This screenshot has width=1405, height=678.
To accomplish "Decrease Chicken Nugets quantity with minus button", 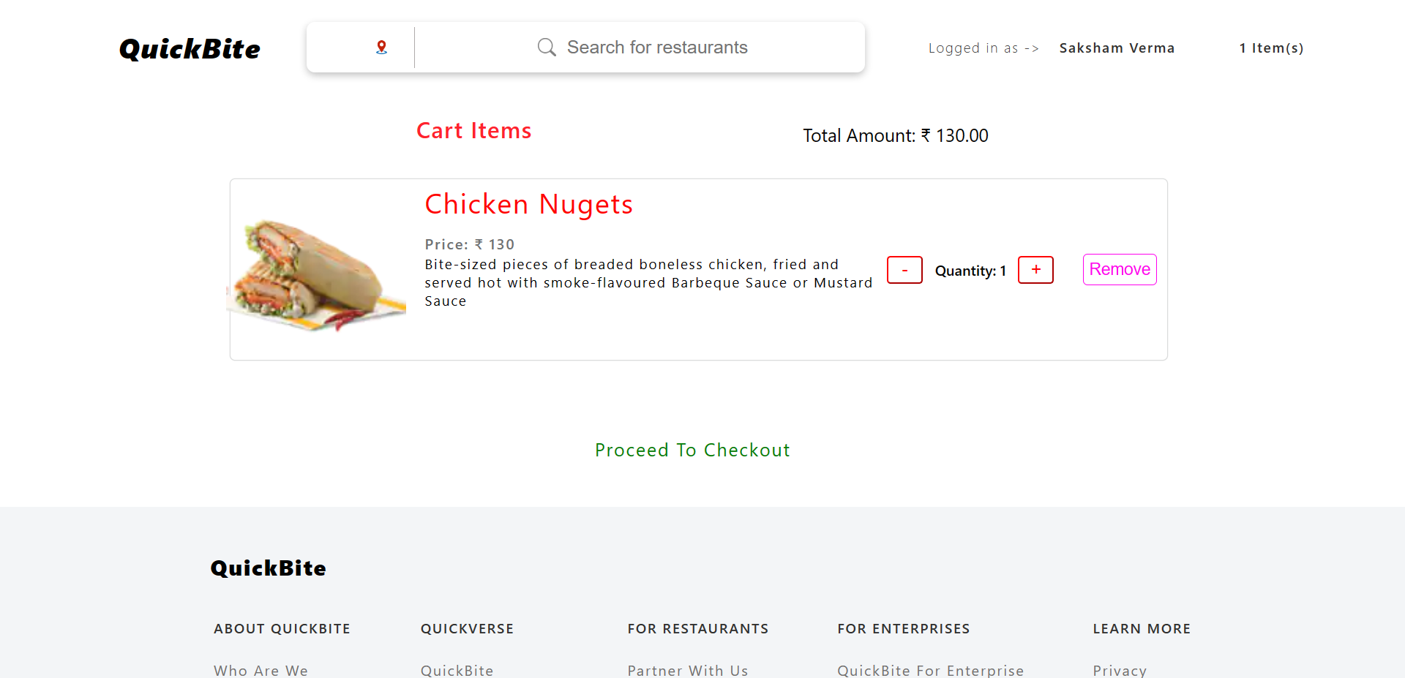I will pos(904,269).
